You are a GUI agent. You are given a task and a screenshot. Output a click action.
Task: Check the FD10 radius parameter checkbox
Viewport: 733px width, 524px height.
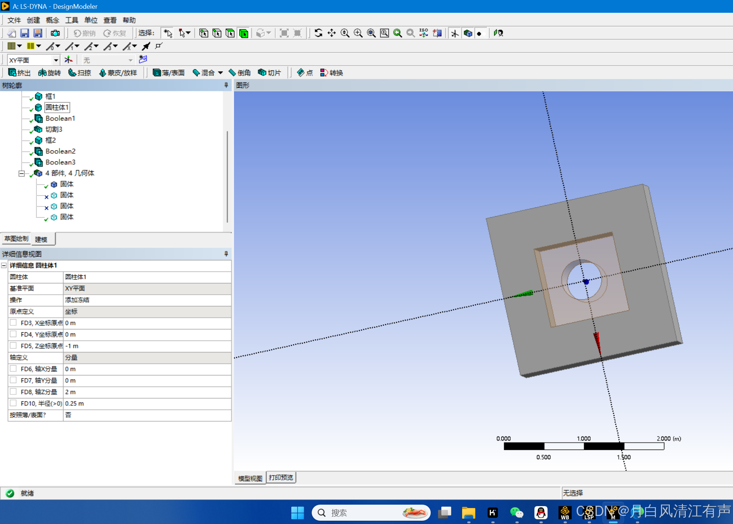13,403
